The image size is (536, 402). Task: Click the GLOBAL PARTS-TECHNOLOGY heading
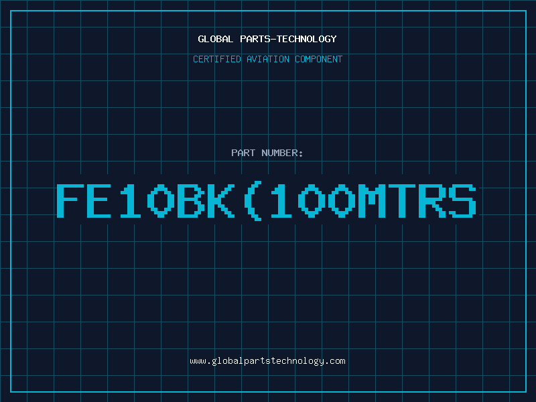pos(267,39)
